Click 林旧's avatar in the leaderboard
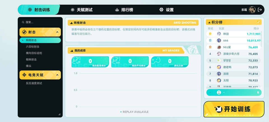The width and height of the screenshot is (269, 122). click(x=219, y=34)
